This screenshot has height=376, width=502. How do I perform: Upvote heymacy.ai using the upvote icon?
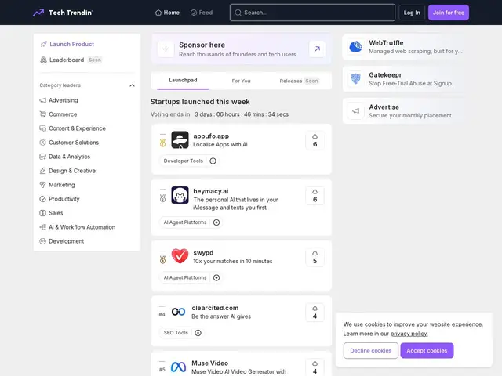coord(315,191)
